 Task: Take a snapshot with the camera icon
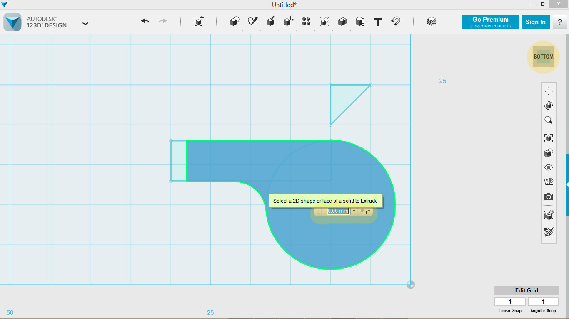548,196
